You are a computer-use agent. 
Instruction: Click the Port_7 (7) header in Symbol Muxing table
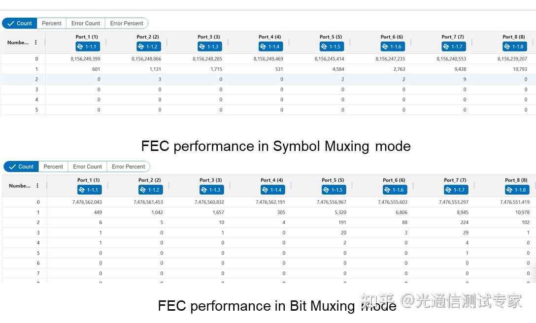coord(453,37)
